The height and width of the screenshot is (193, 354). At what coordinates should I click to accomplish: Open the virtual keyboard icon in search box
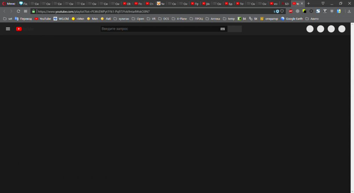point(223,29)
